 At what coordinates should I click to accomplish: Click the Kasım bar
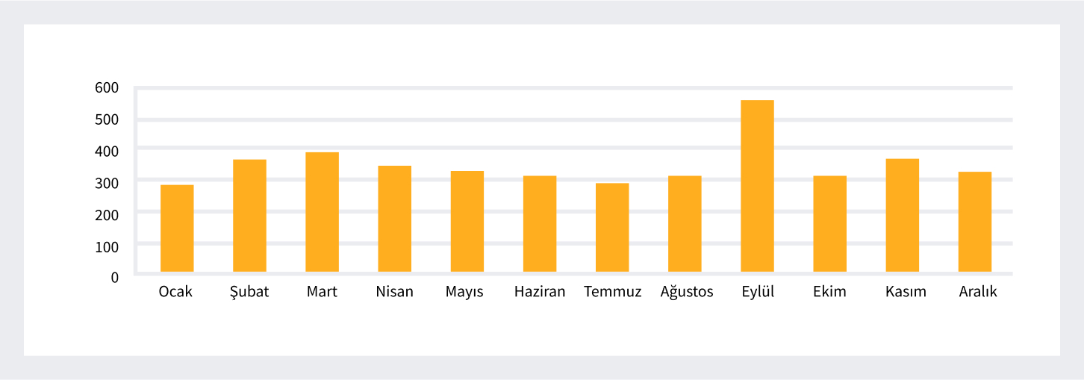pyautogui.click(x=902, y=216)
